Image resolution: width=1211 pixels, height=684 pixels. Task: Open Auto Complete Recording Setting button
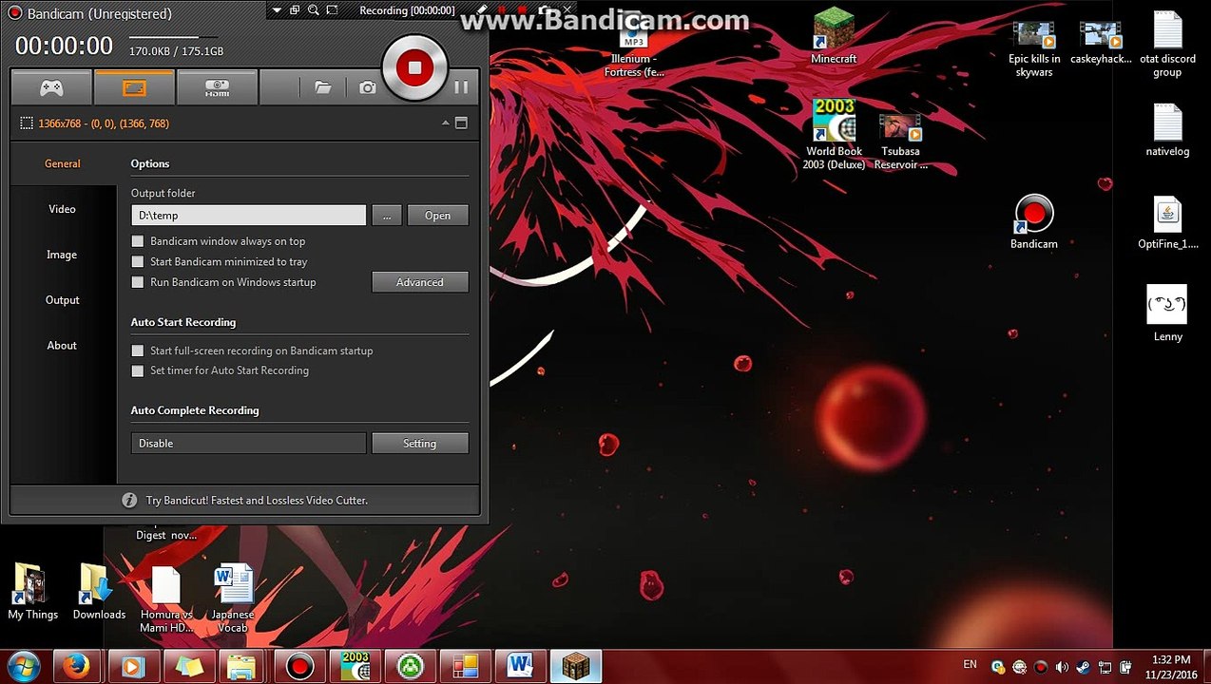(420, 444)
